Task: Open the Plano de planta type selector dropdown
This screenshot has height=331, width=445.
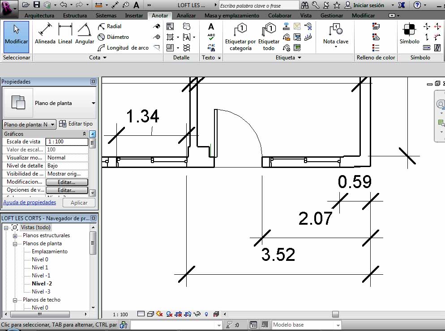Action: 93,103
